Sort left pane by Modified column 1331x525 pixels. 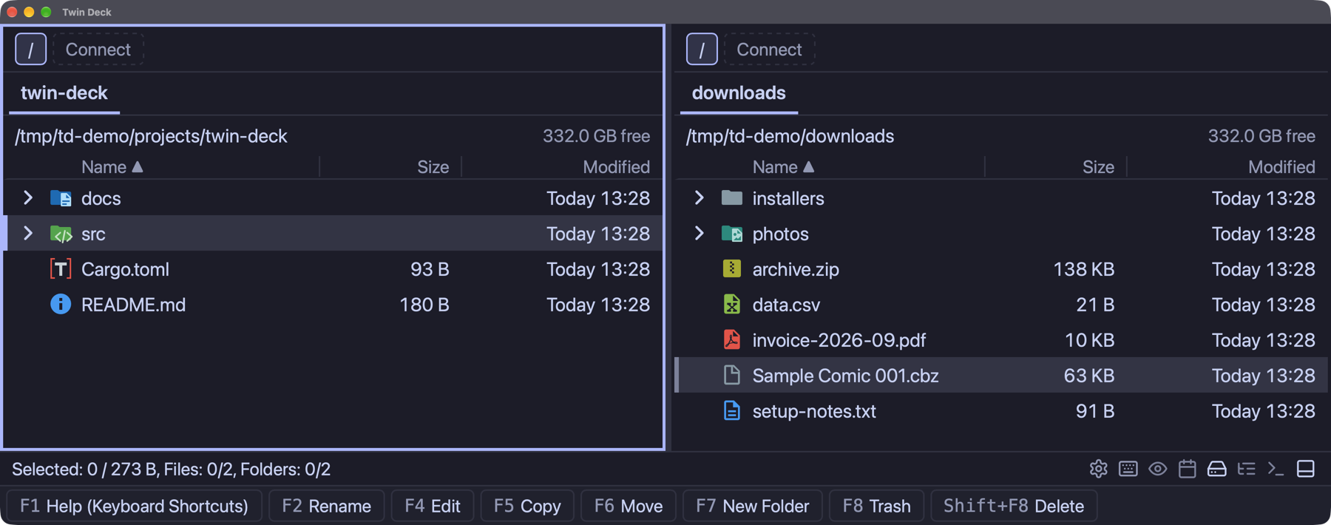coord(616,167)
